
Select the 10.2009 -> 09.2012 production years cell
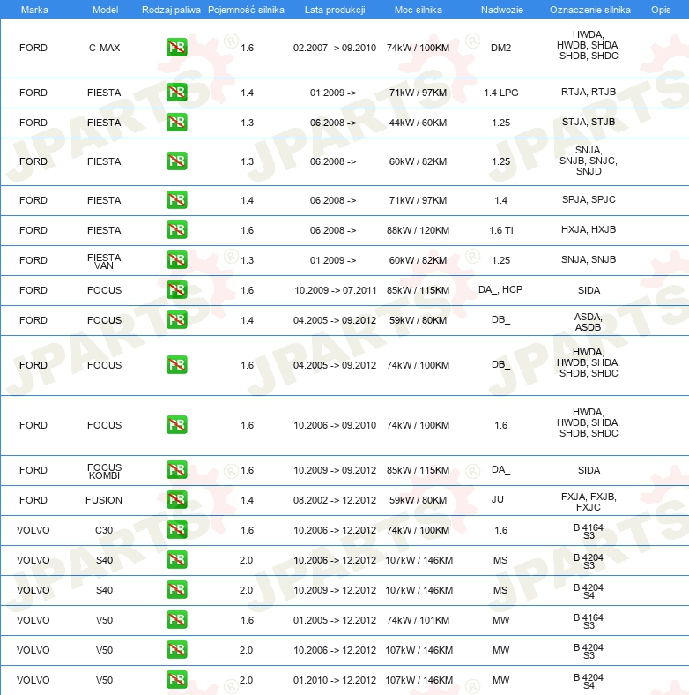tap(335, 470)
